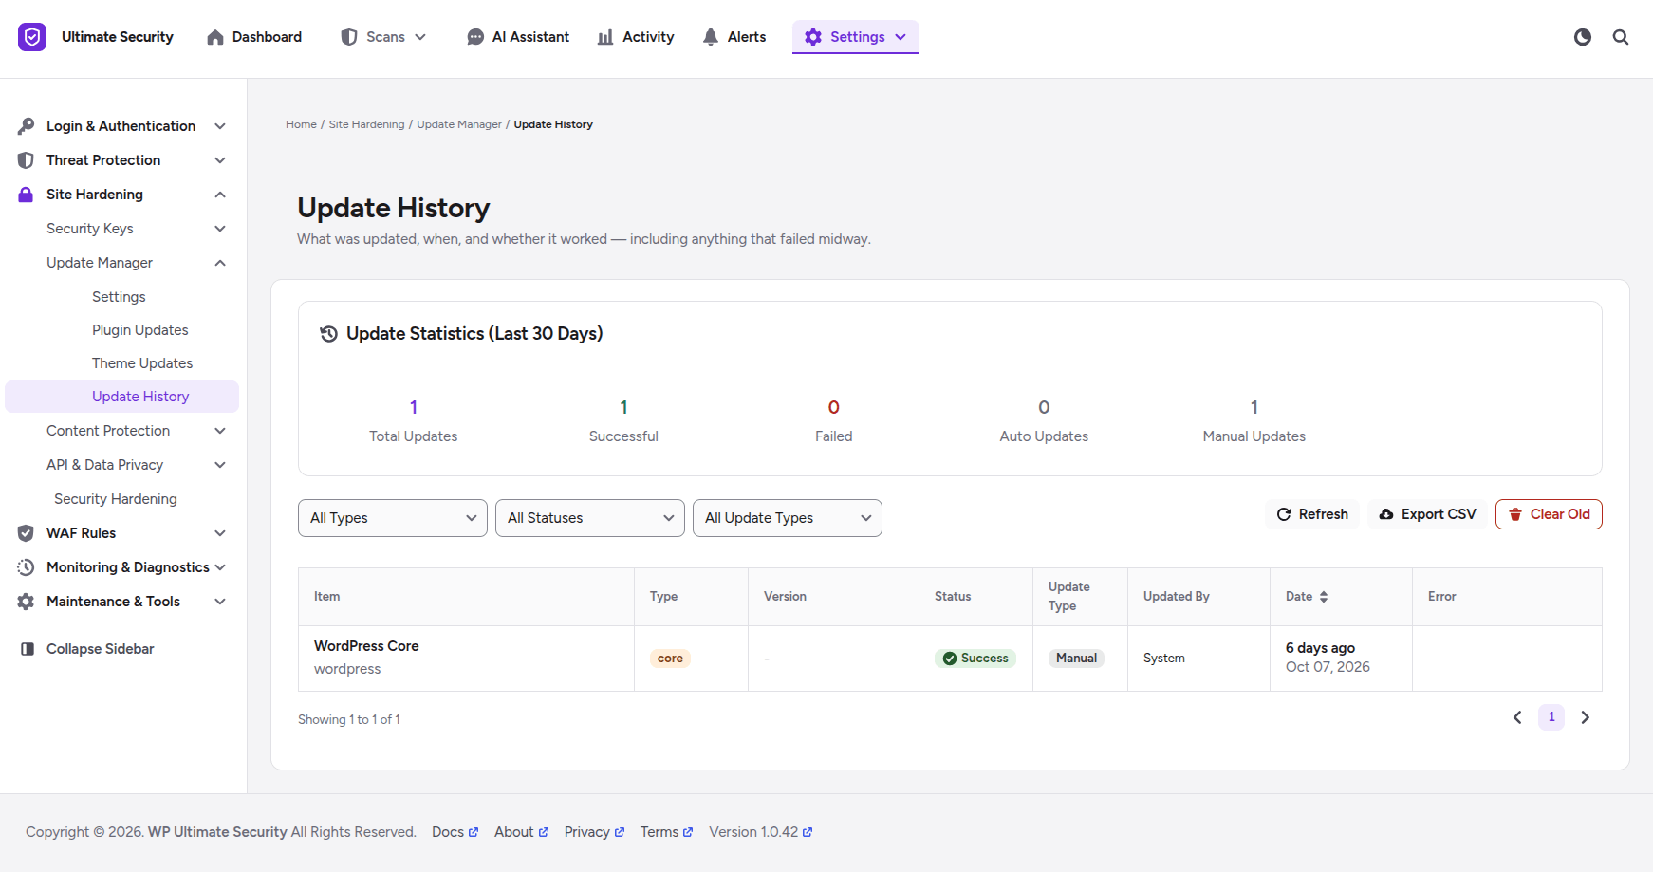Viewport: 1653px width, 872px height.
Task: Click the Refresh button
Action: click(x=1312, y=514)
